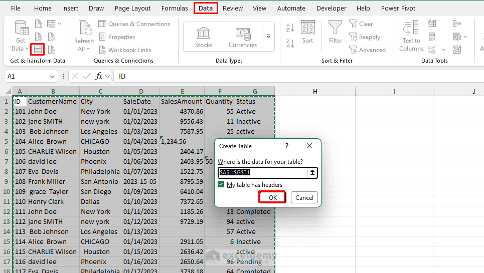Click OK in Create Table dialog
The height and width of the screenshot is (273, 484).
pos(272,197)
